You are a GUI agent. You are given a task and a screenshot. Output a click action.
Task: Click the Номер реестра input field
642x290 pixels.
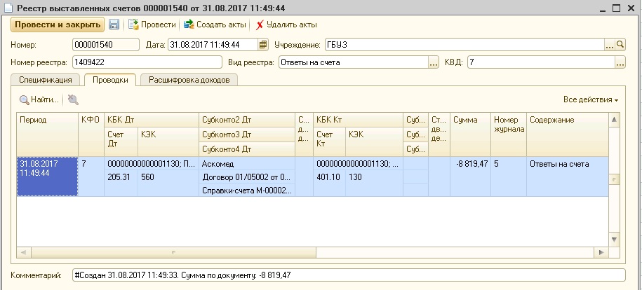148,62
